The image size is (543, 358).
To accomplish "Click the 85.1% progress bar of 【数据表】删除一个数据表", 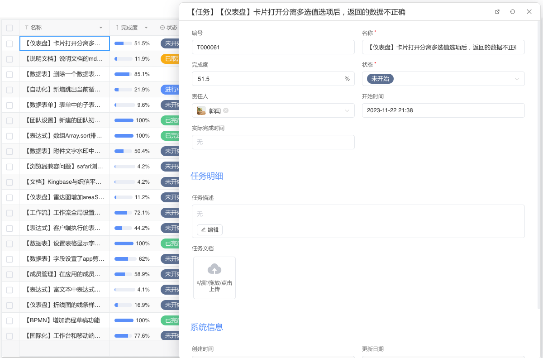I will (123, 74).
